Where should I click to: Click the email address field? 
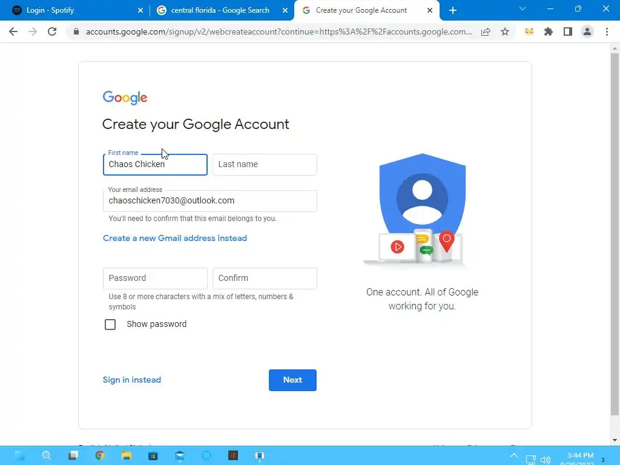pyautogui.click(x=210, y=201)
